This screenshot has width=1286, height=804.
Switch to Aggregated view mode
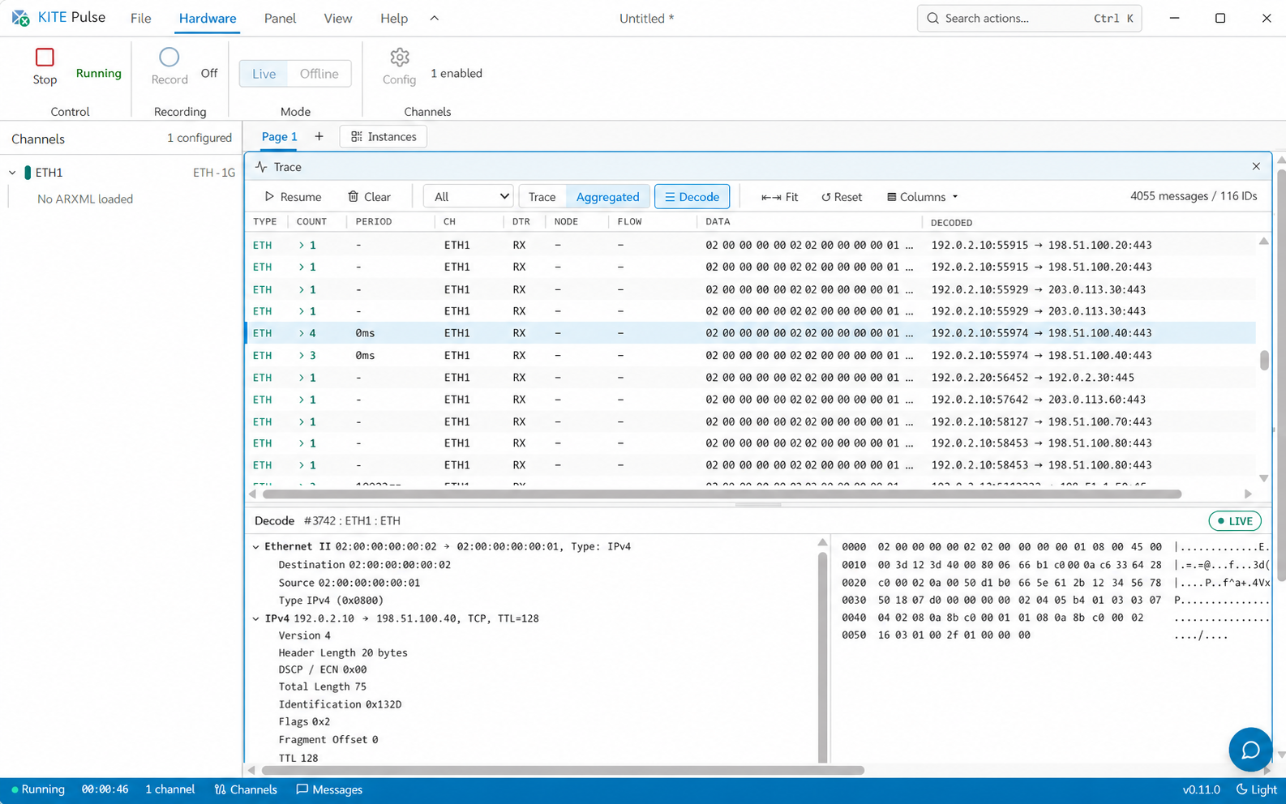pyautogui.click(x=607, y=196)
